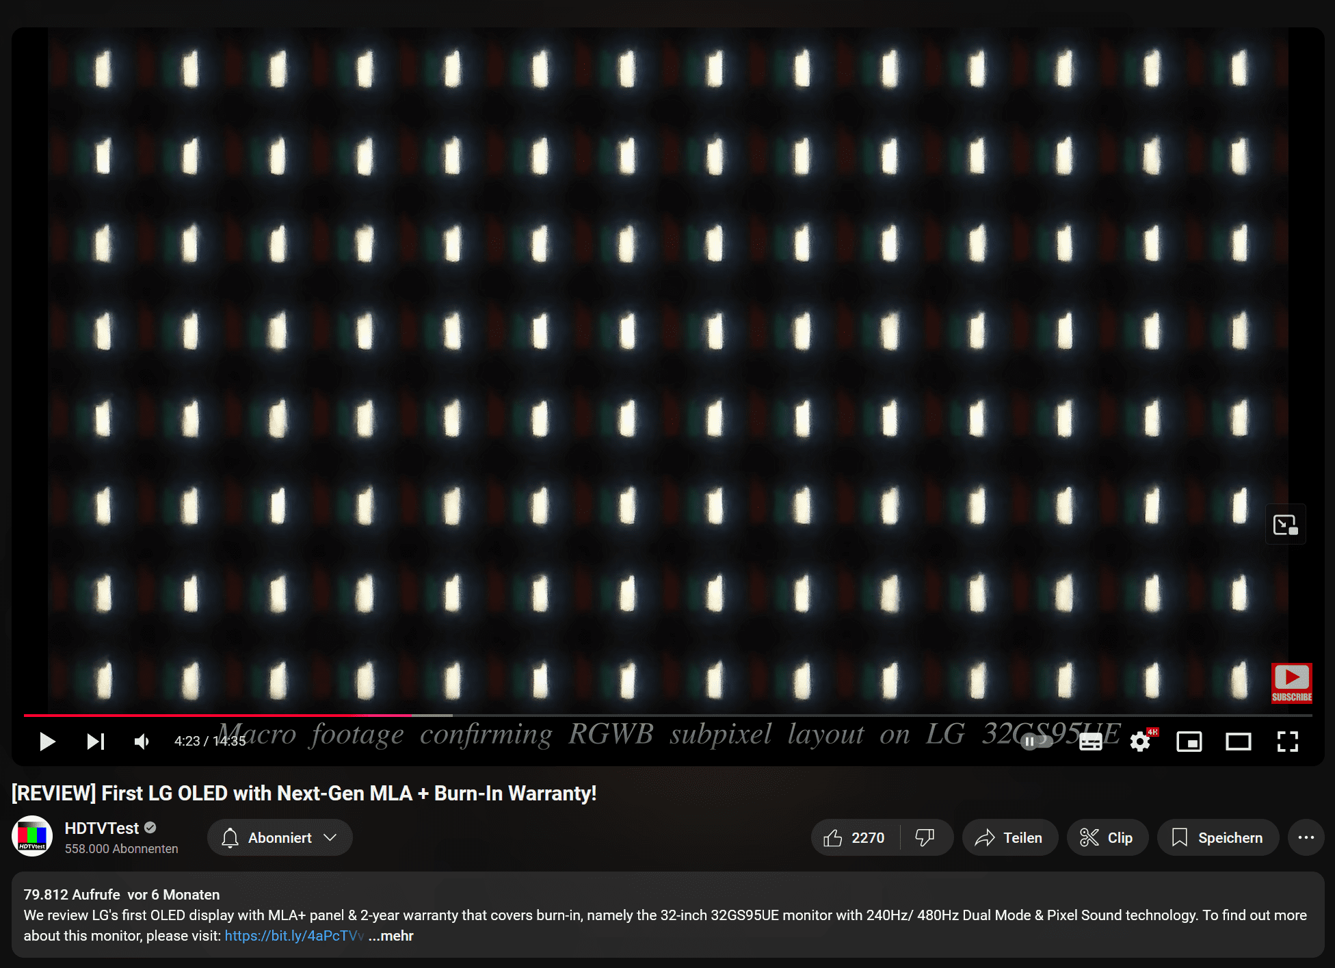The image size is (1335, 968).
Task: Expand description with ...mehr
Action: 391,936
